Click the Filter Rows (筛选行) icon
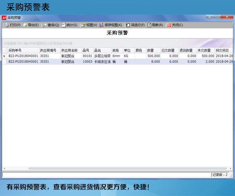The image size is (235, 196). (x=128, y=25)
